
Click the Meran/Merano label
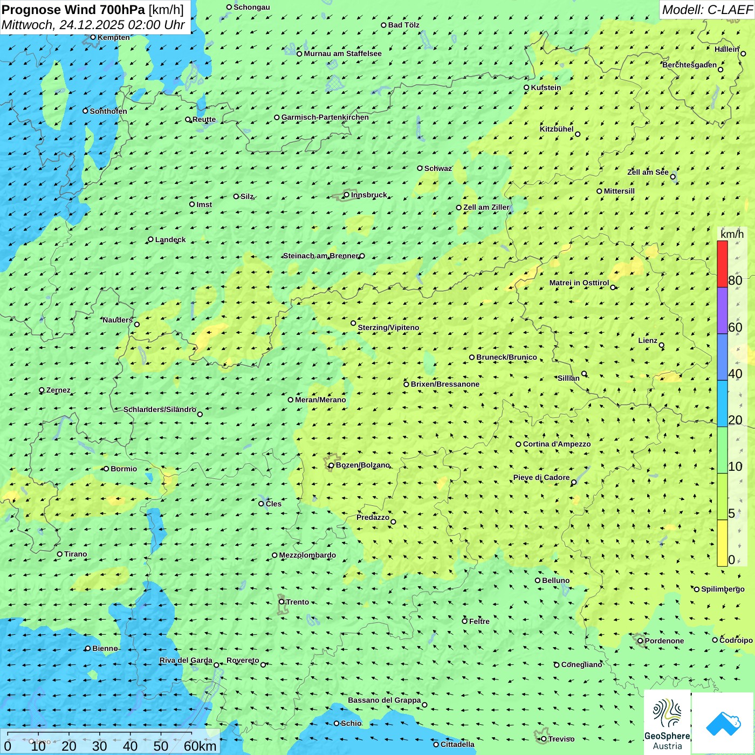tap(320, 400)
